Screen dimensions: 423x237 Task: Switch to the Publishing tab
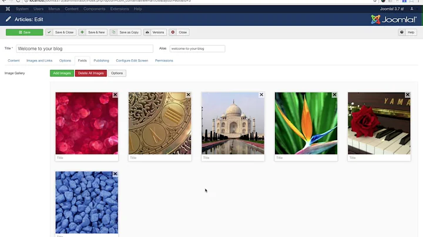[x=101, y=60]
